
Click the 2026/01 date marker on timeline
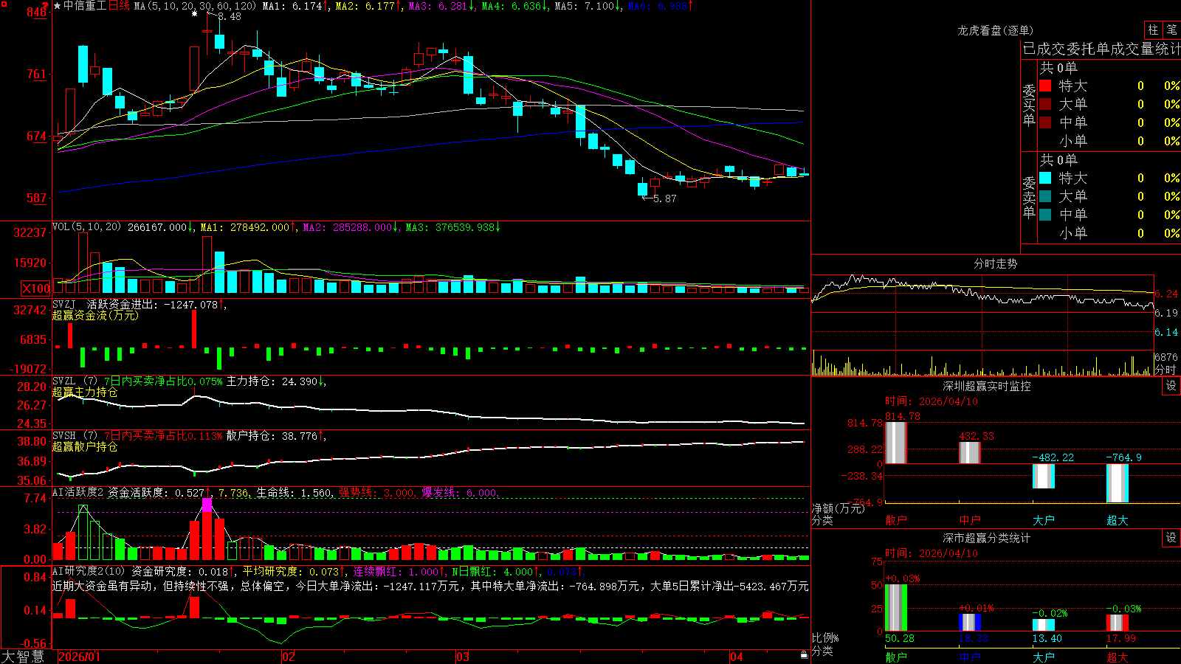79,657
